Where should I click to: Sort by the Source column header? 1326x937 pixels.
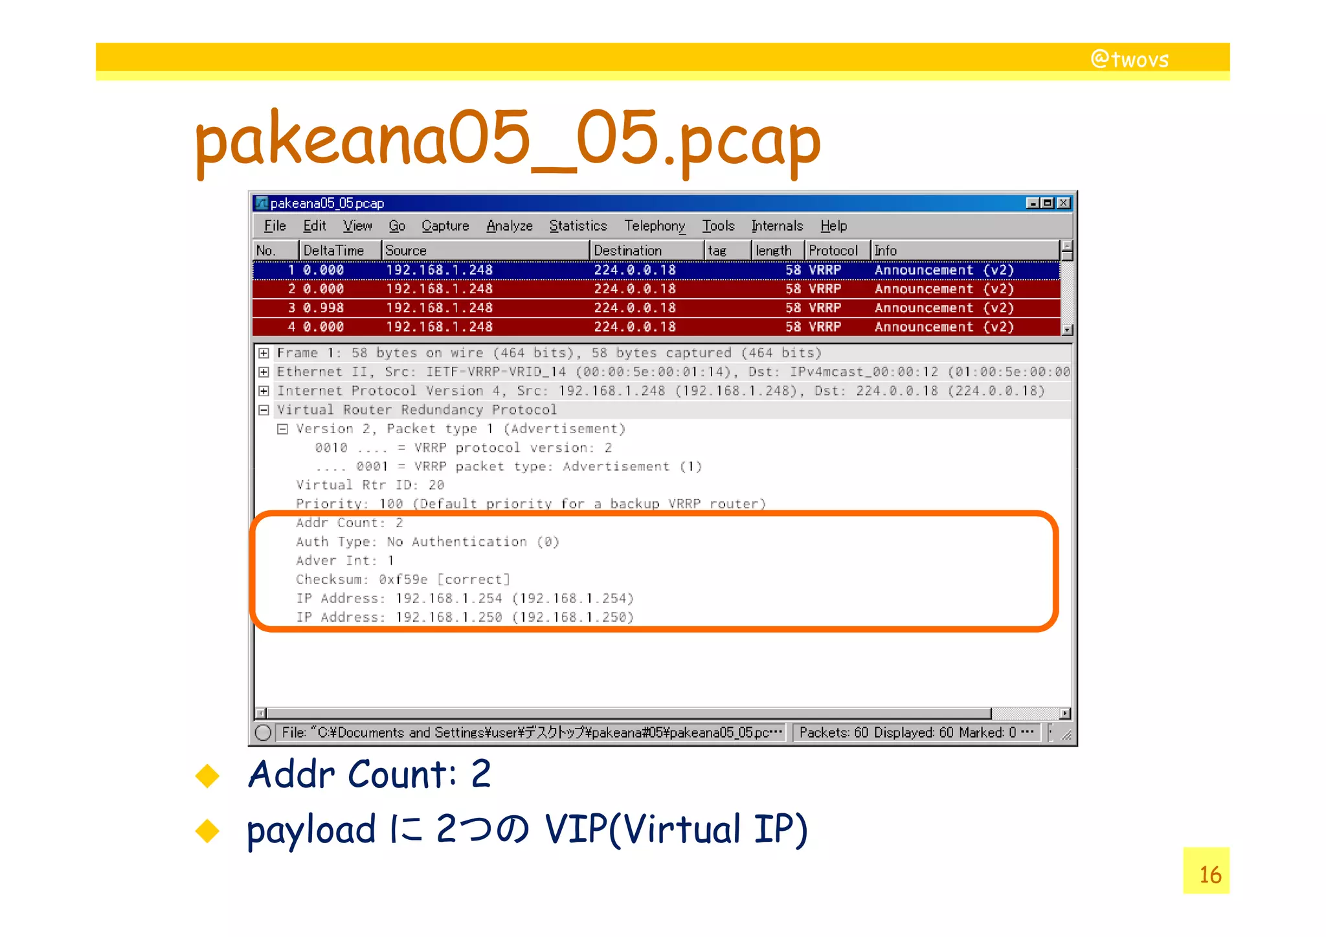[486, 250]
